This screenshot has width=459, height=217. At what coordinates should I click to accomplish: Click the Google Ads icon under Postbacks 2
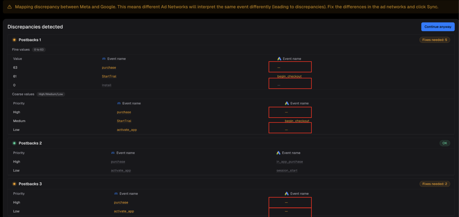(x=278, y=153)
